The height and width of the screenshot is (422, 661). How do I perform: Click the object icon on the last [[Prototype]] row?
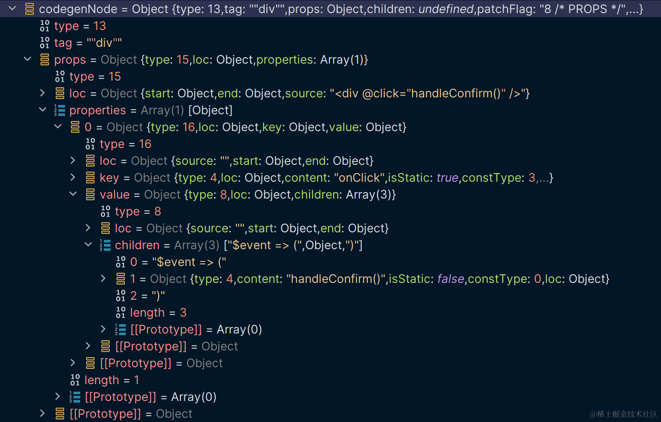point(60,414)
